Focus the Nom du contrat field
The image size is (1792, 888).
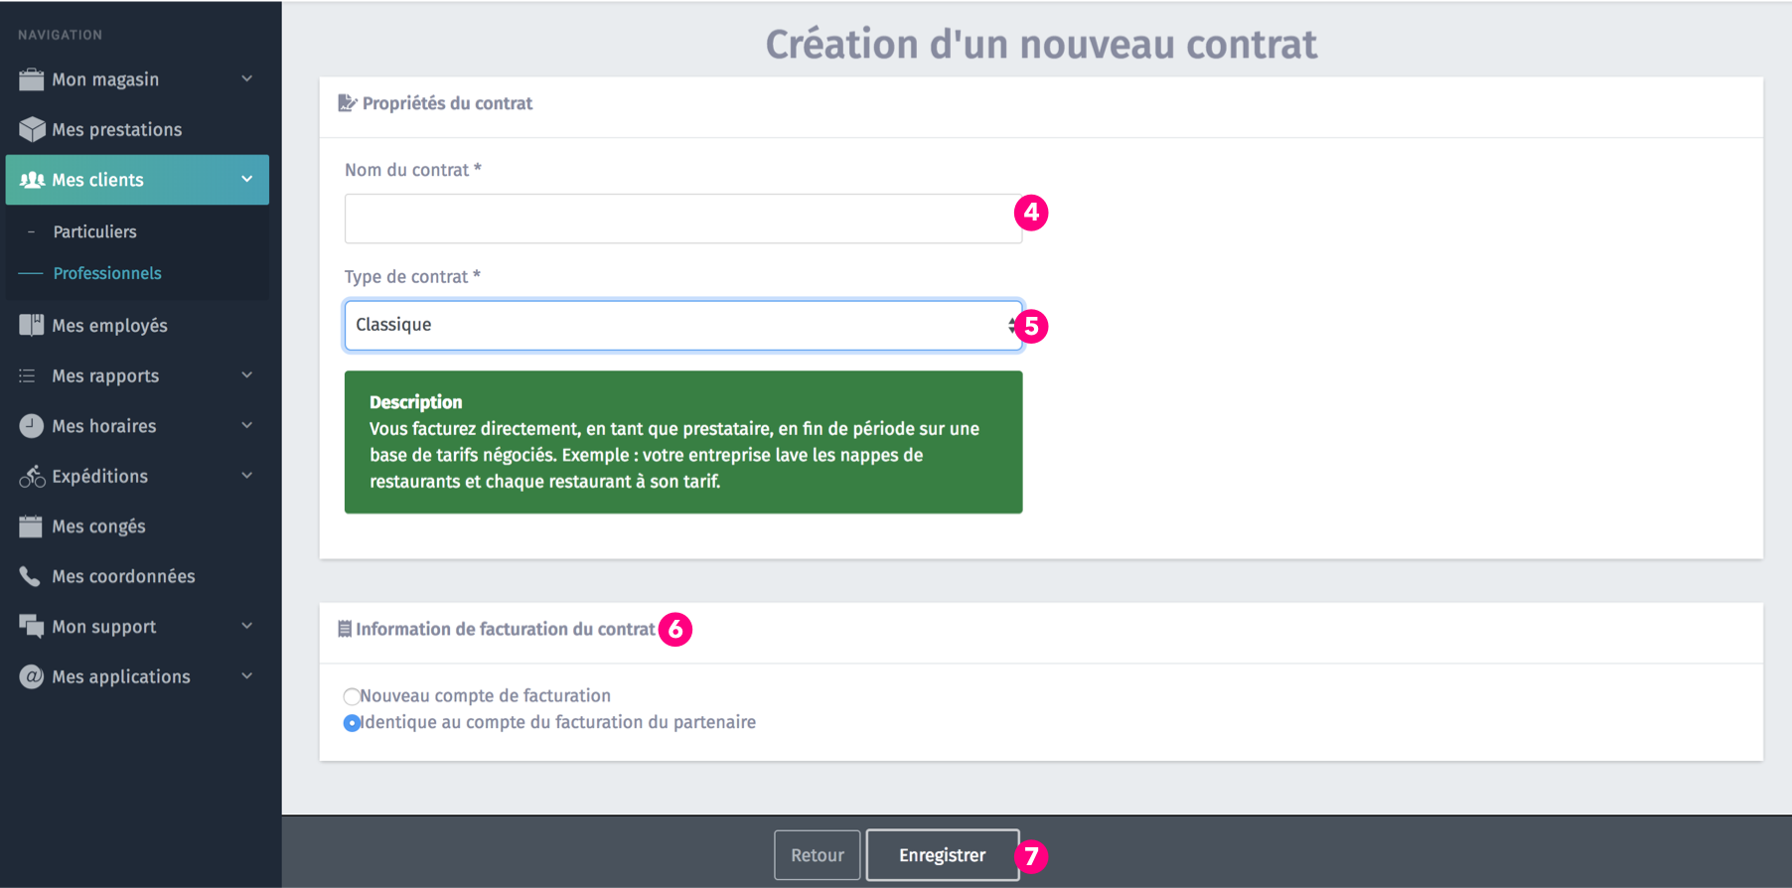(x=682, y=219)
